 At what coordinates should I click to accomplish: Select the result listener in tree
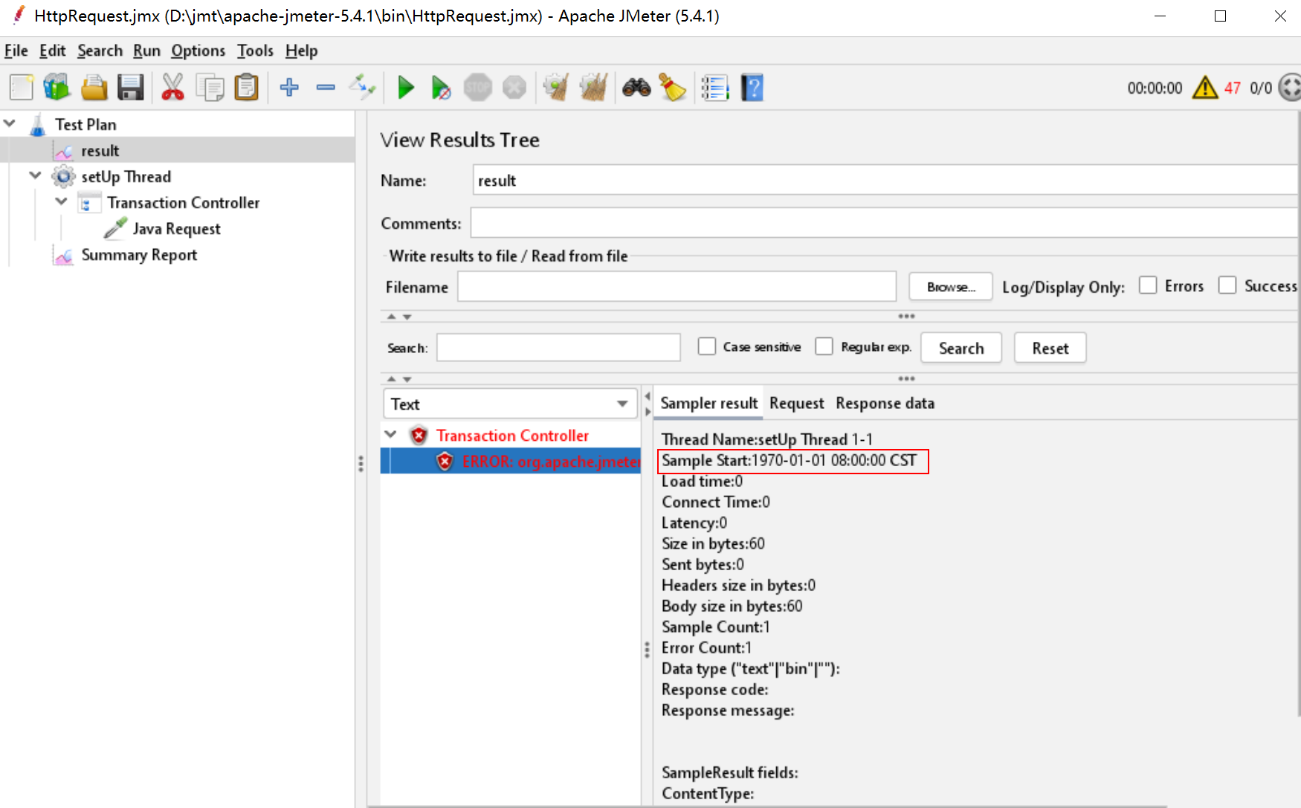coord(100,151)
